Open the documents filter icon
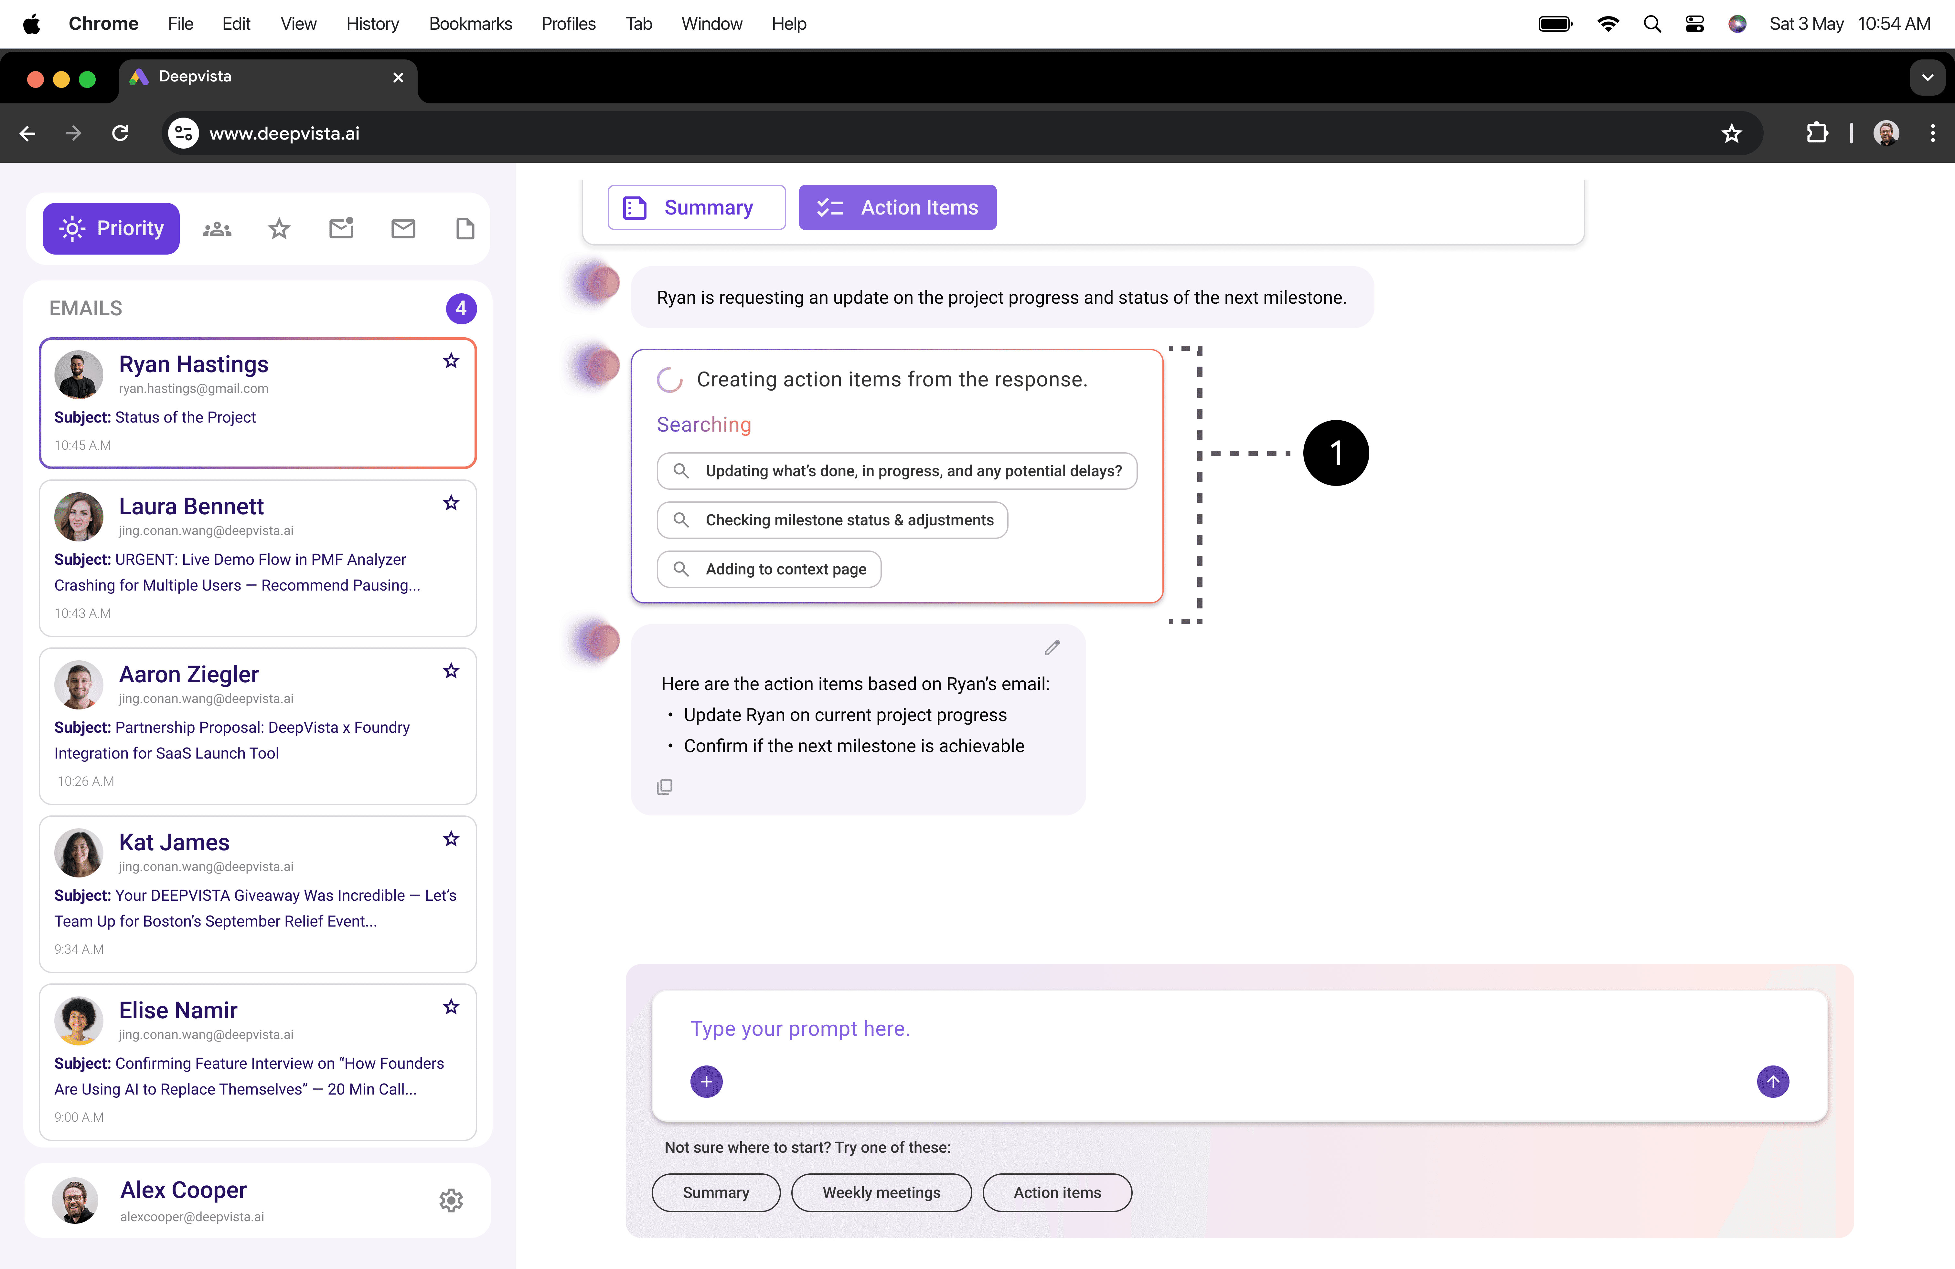 pyautogui.click(x=465, y=229)
